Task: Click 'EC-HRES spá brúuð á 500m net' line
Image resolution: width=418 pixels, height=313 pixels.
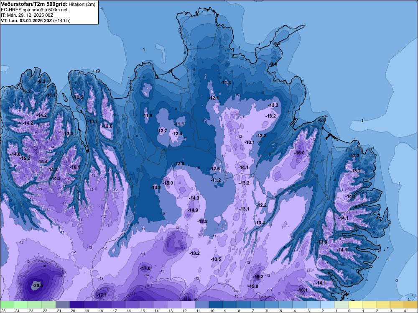Action: click(x=34, y=10)
